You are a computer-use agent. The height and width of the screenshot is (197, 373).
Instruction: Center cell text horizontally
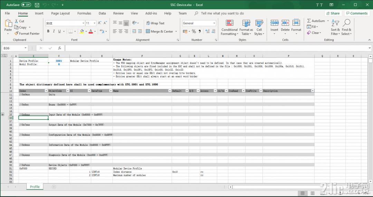(x=121, y=31)
